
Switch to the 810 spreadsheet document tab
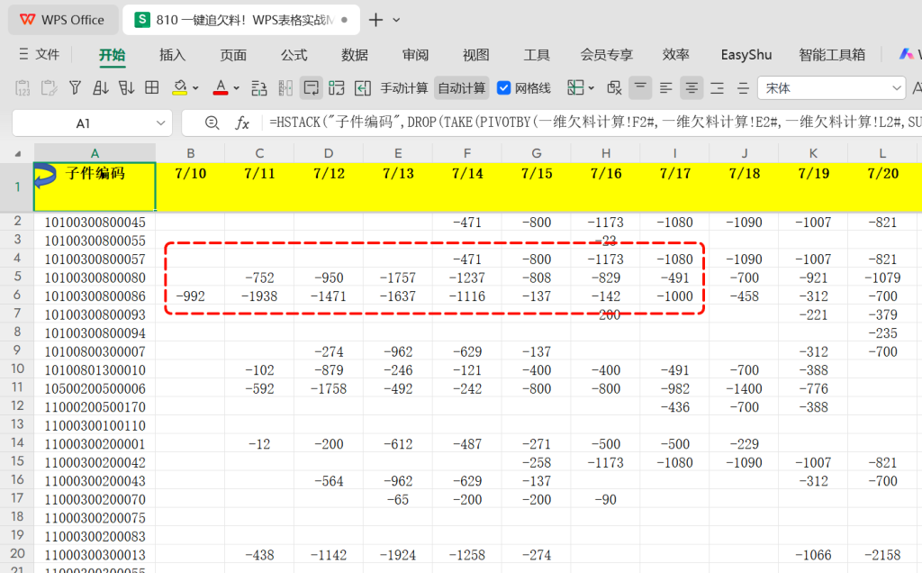[241, 20]
